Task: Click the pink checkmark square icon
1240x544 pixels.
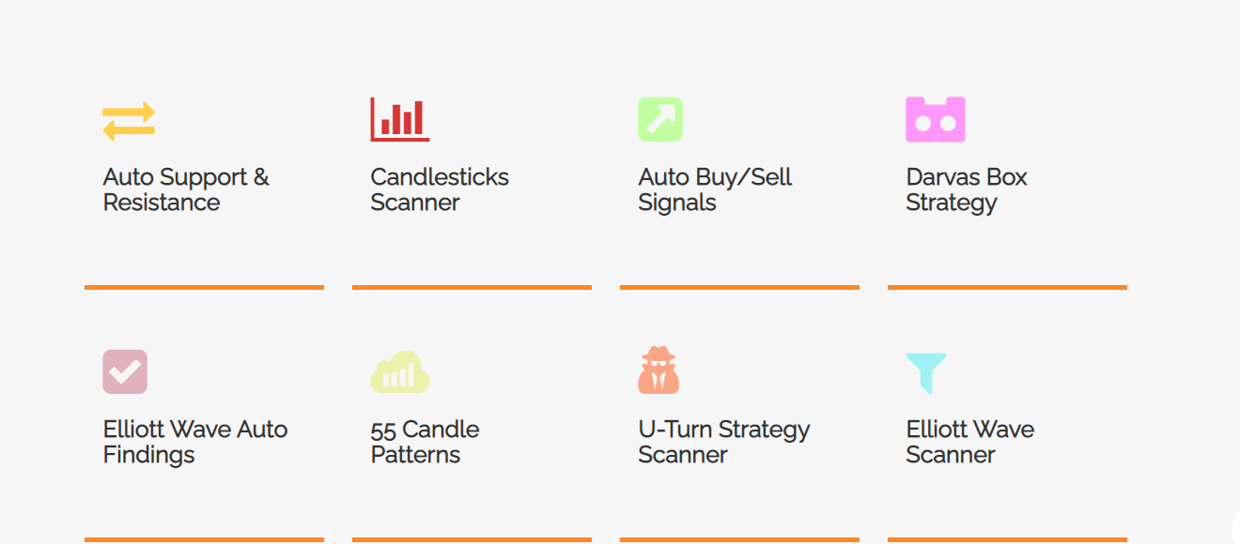Action: tap(125, 371)
